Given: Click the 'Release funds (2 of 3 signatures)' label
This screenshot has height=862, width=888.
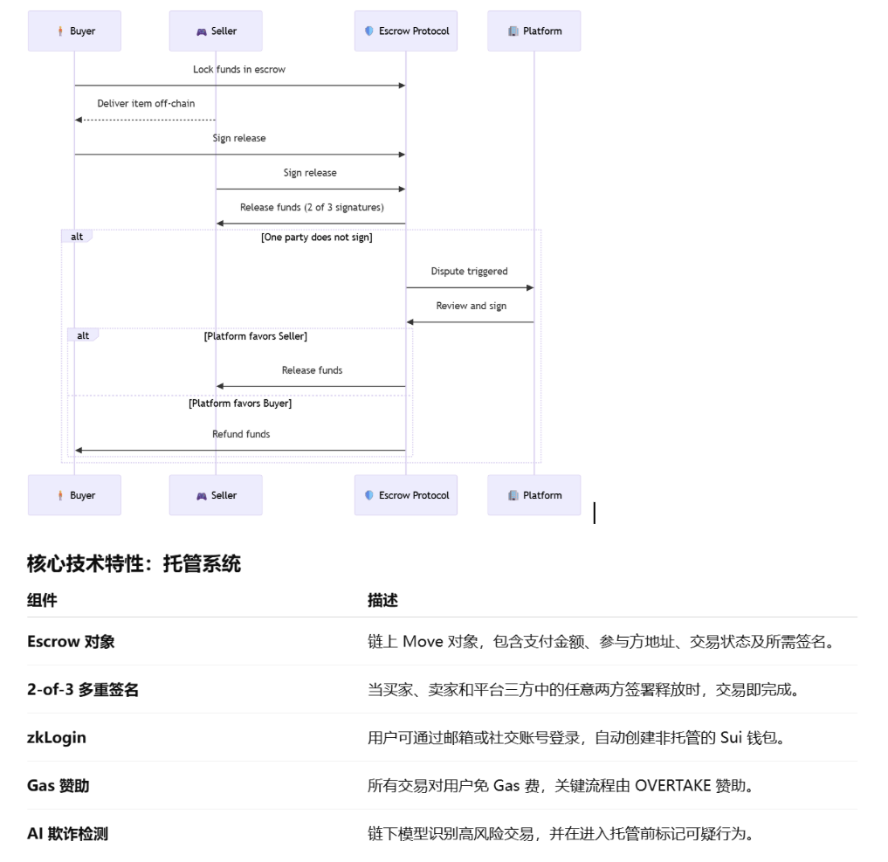Looking at the screenshot, I should pos(311,207).
